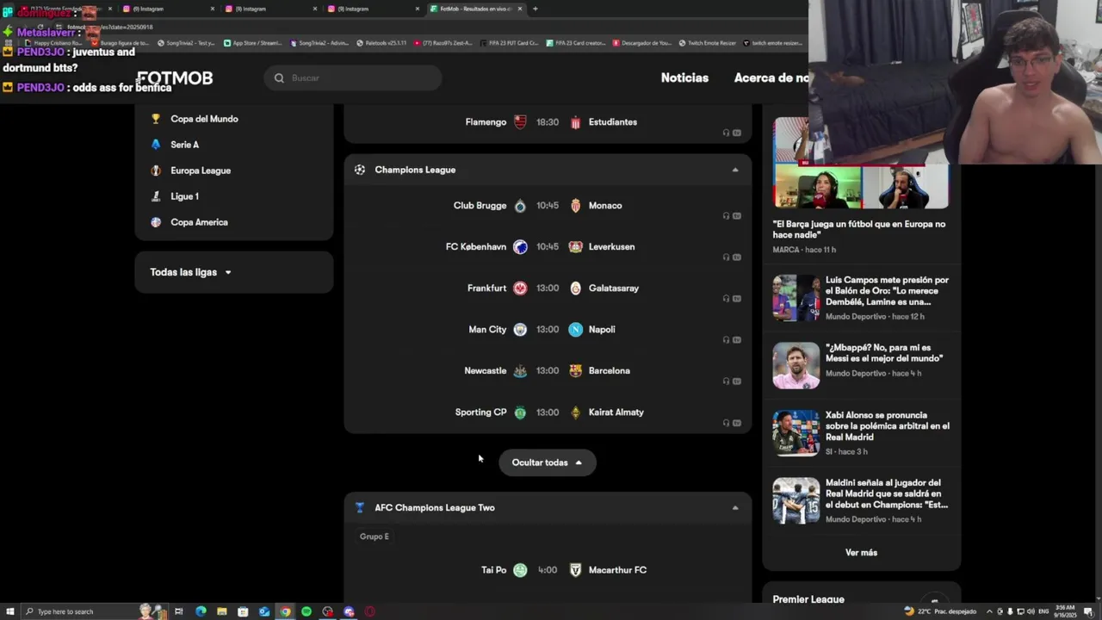Image resolution: width=1102 pixels, height=620 pixels.
Task: Open the Windows Start menu
Action: [9, 611]
